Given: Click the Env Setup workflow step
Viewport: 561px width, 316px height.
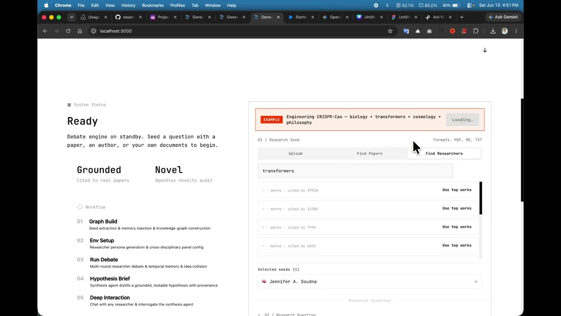Looking at the screenshot, I should click(140, 244).
